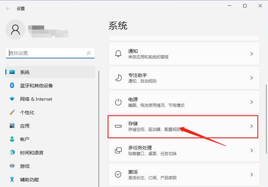Maximize the Settings window
268x187 pixels.
coord(245,6)
